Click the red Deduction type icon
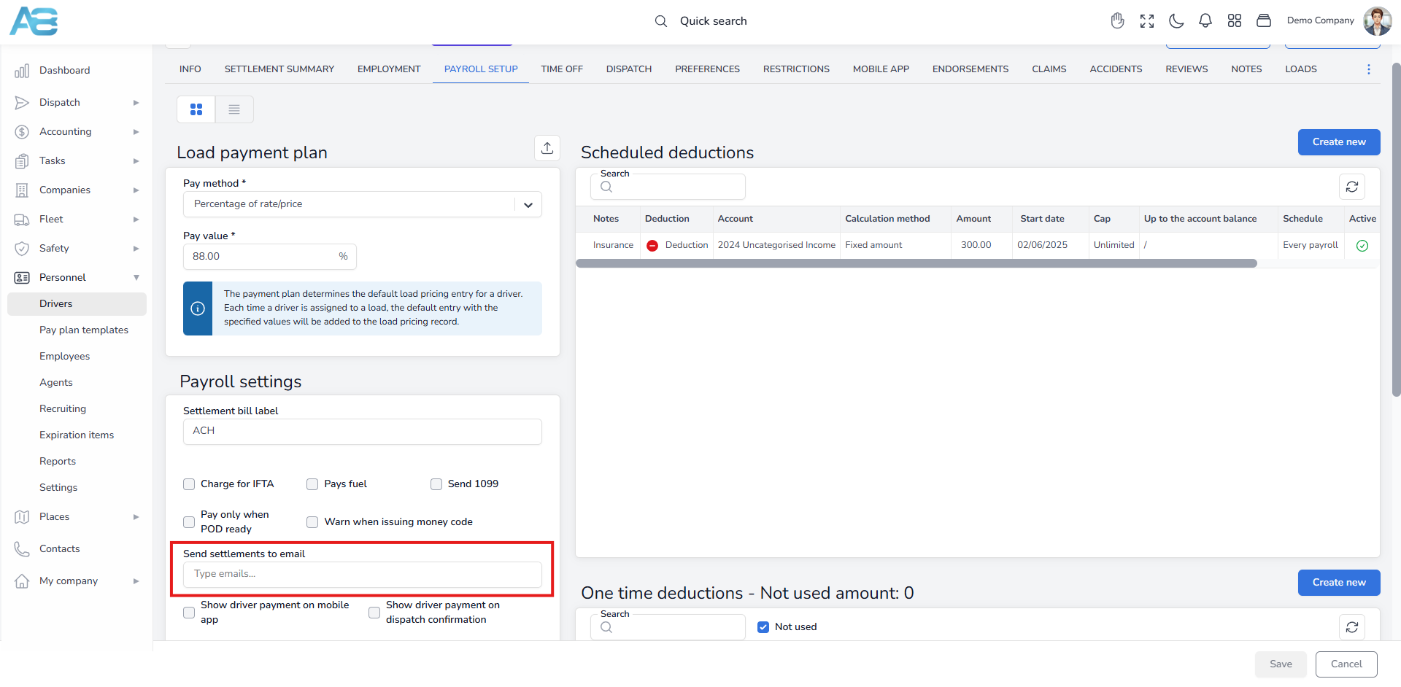Viewport: 1401px width, 687px height. click(652, 246)
